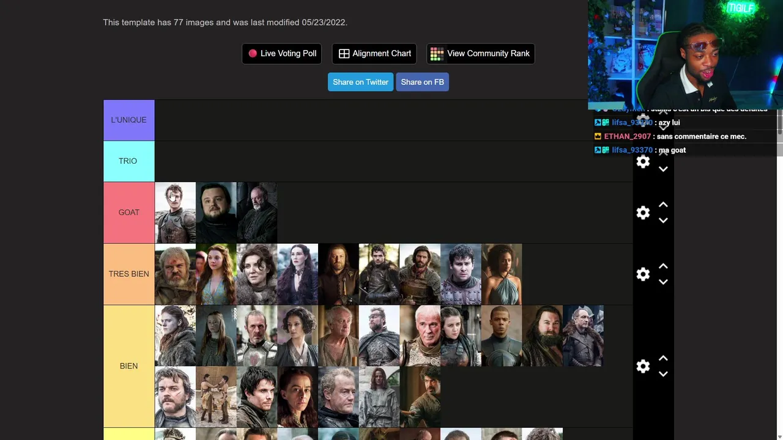Move the GOAT tier down with its chevron
This screenshot has width=783, height=440.
tap(663, 221)
